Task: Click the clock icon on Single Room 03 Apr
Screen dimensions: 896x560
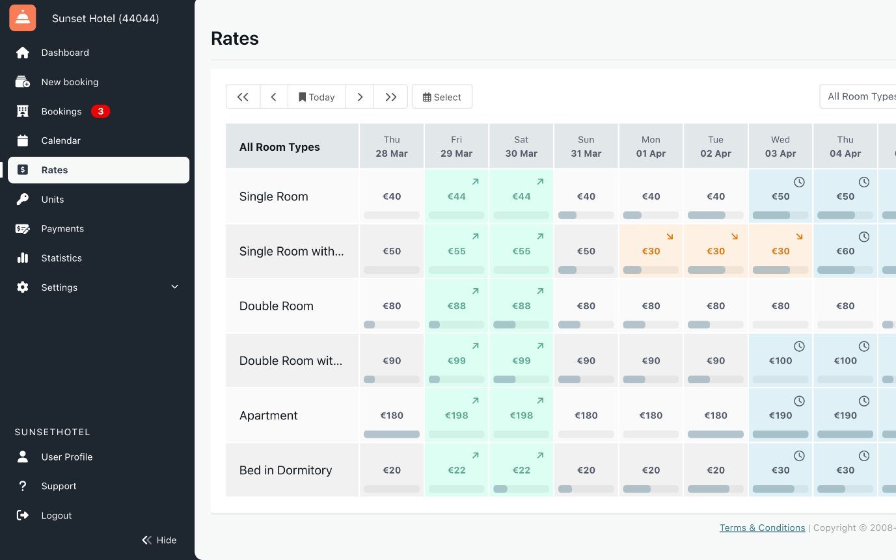Action: (799, 182)
